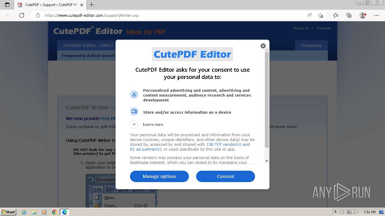
Task: Launch Google Chrome from taskbar
Action: [54, 212]
